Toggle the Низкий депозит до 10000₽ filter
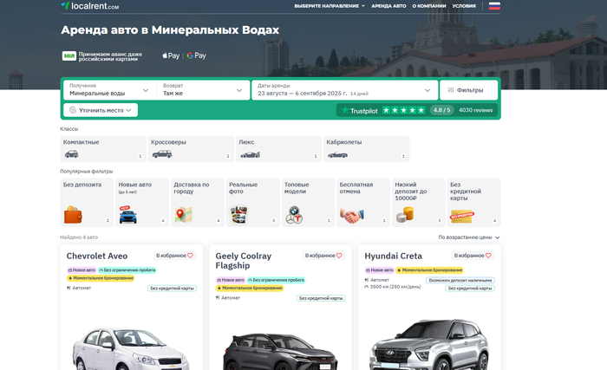The height and width of the screenshot is (370, 607). pyautogui.click(x=419, y=203)
